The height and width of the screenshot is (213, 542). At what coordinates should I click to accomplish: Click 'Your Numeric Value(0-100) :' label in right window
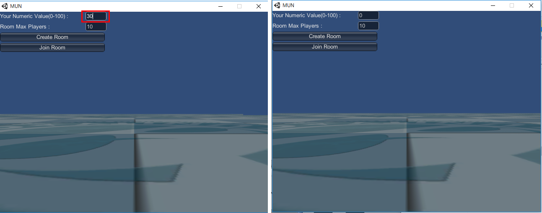point(307,15)
